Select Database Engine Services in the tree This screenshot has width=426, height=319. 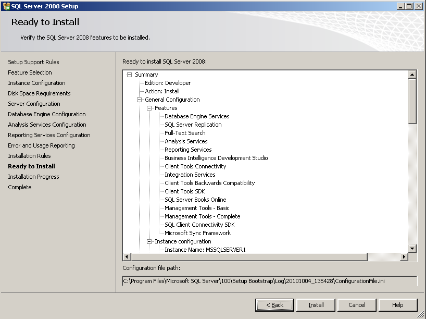pos(197,116)
